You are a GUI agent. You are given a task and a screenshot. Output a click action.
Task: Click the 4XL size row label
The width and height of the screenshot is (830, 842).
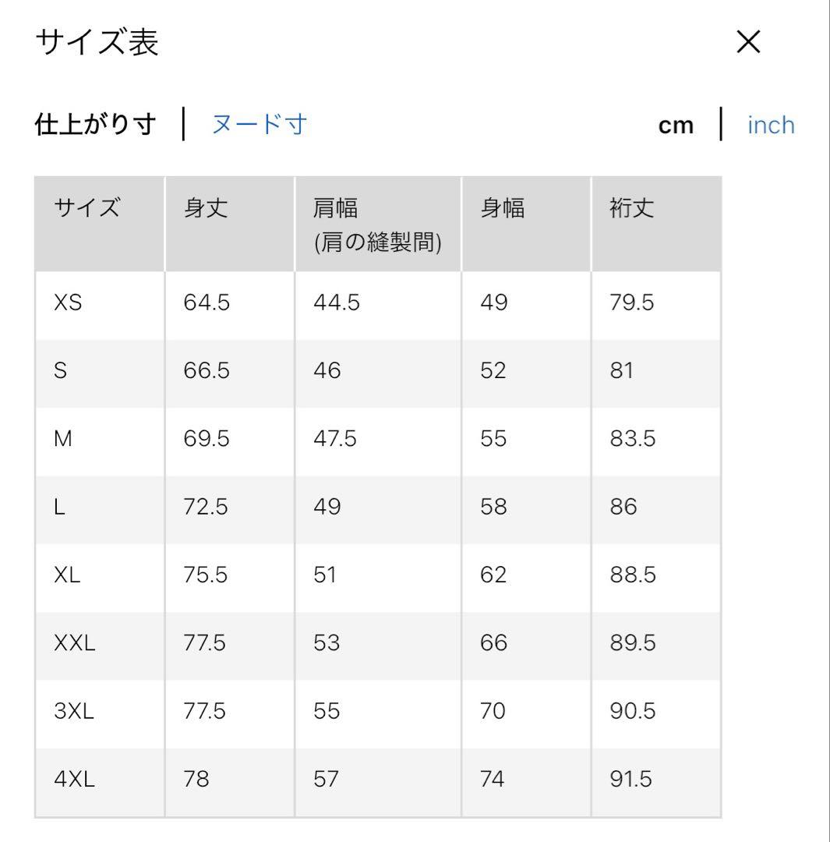point(74,780)
